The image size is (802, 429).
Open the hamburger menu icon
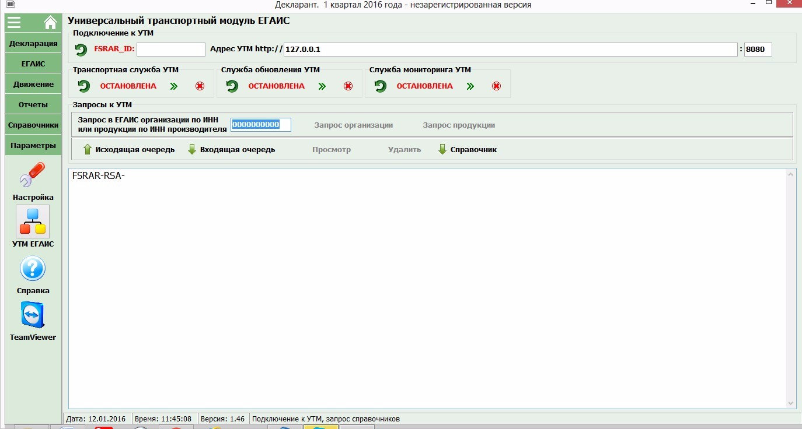pyautogui.click(x=14, y=23)
